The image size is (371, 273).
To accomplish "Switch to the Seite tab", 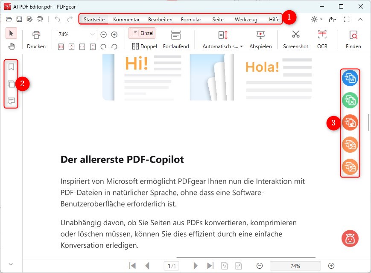I will coord(218,19).
